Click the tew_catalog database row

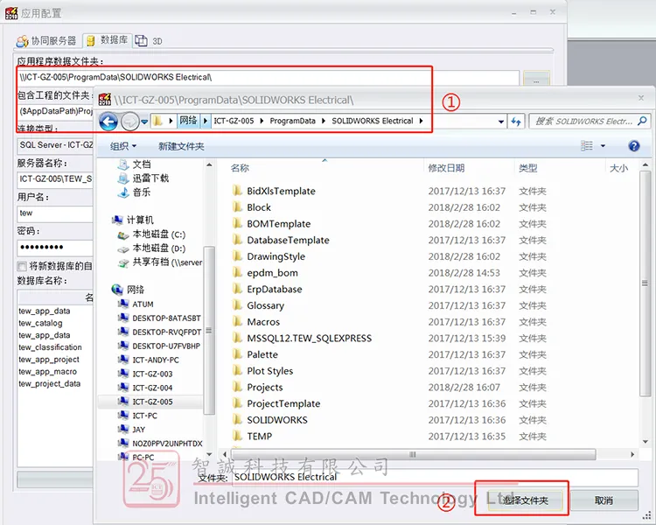pyautogui.click(x=40, y=323)
